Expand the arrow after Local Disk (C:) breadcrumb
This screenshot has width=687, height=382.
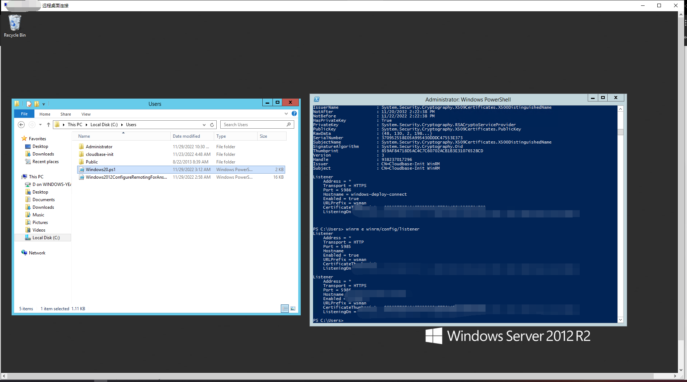point(122,125)
